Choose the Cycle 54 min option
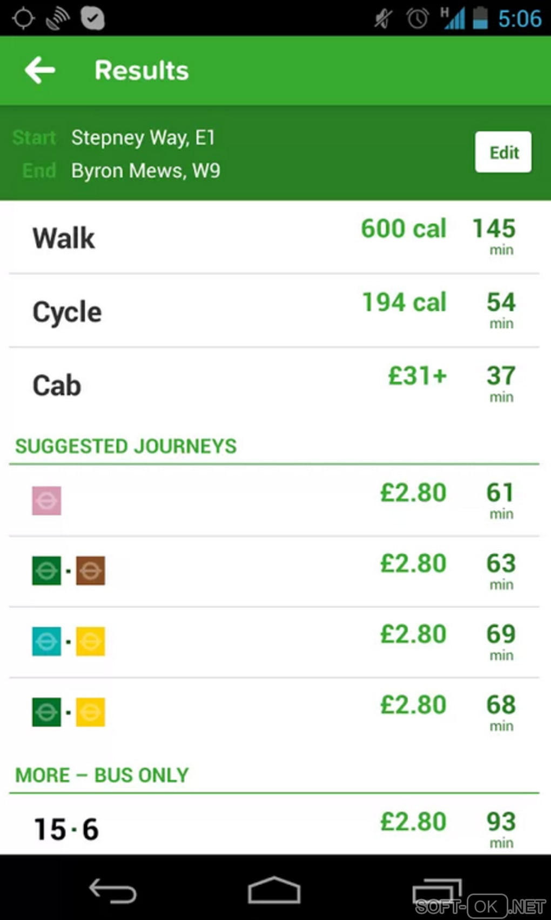 [274, 312]
